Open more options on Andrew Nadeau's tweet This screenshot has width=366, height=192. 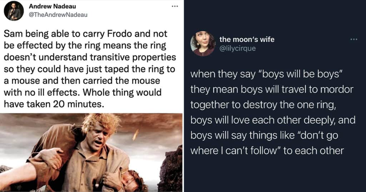(174, 6)
